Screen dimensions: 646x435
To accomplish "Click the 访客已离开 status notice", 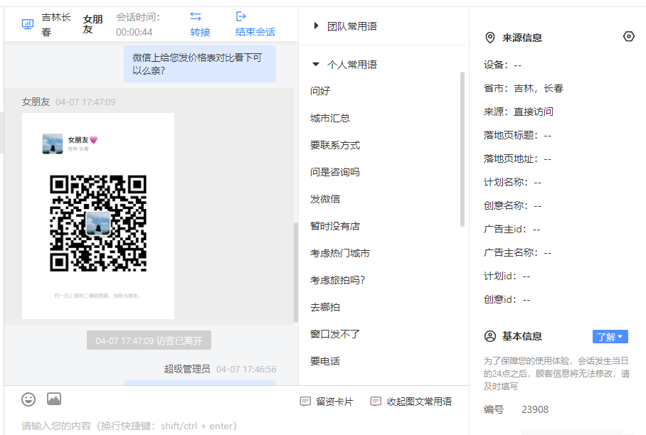I will point(149,340).
